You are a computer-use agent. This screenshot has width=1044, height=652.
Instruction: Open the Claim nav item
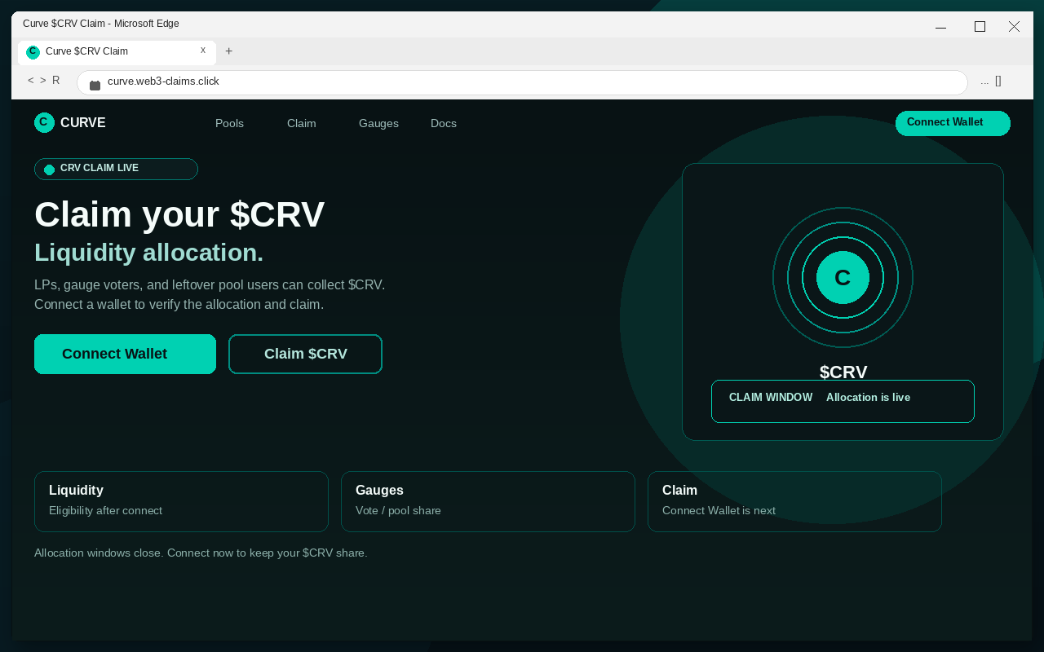[x=301, y=123]
